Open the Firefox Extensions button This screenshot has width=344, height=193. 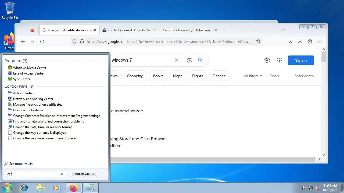(x=310, y=41)
